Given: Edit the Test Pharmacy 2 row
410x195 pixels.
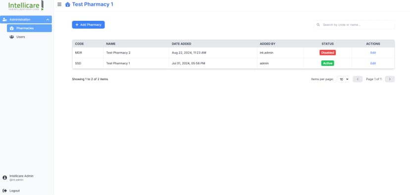Looking at the screenshot, I should (x=373, y=52).
